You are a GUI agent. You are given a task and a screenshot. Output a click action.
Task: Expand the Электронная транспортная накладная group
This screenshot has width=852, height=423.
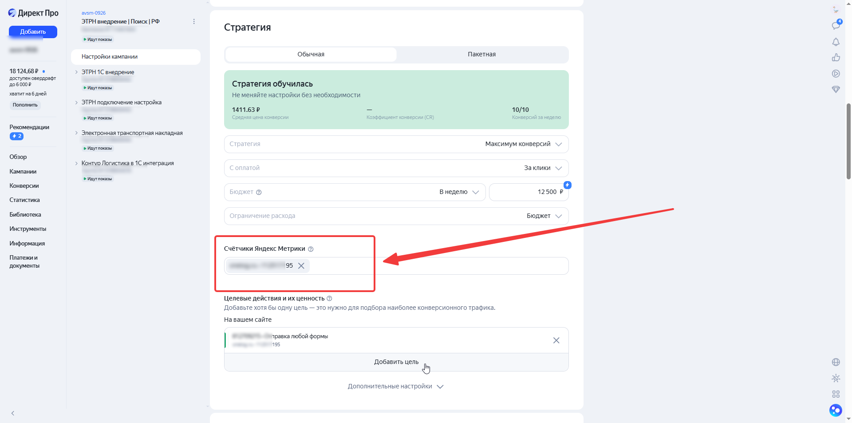pyautogui.click(x=76, y=133)
